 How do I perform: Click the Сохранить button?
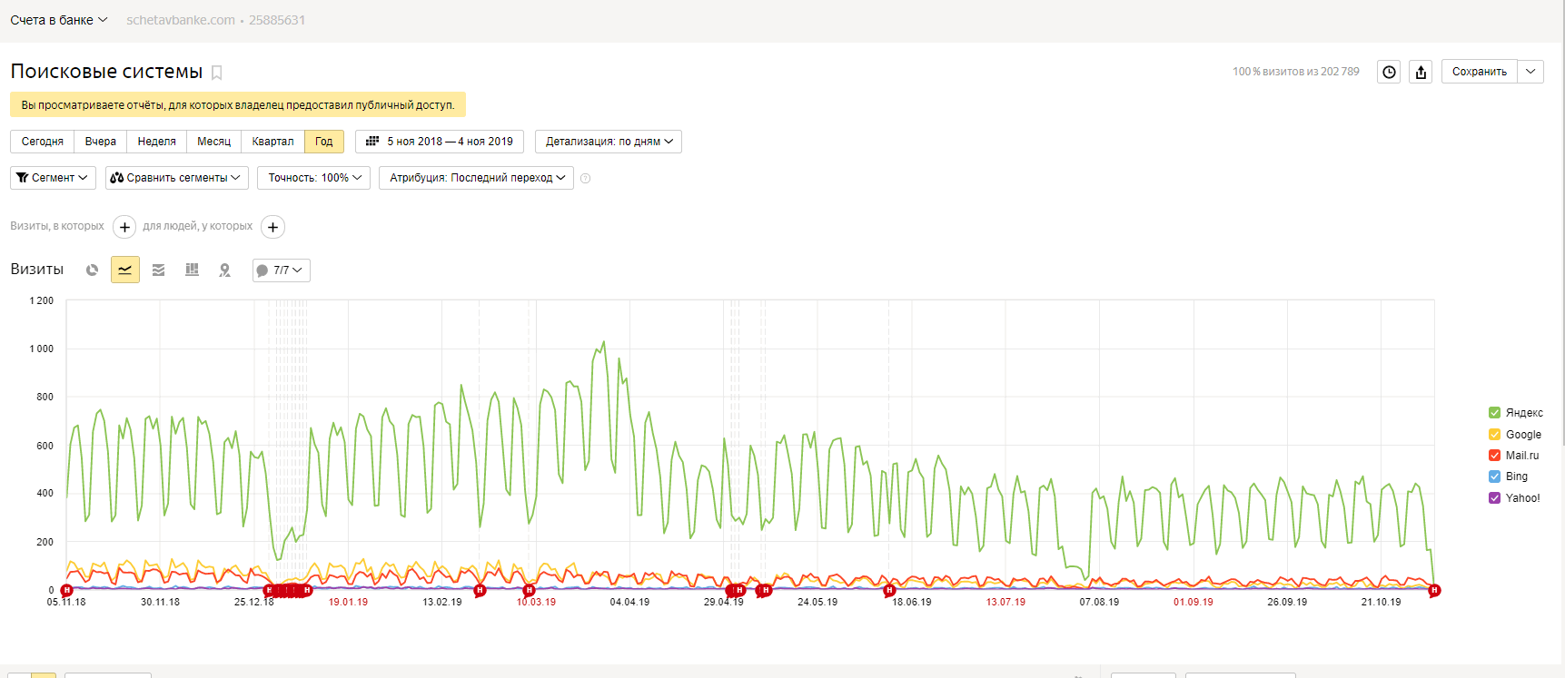[x=1479, y=72]
